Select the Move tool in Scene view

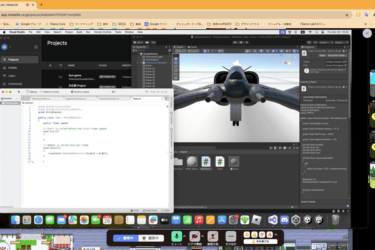click(176, 62)
